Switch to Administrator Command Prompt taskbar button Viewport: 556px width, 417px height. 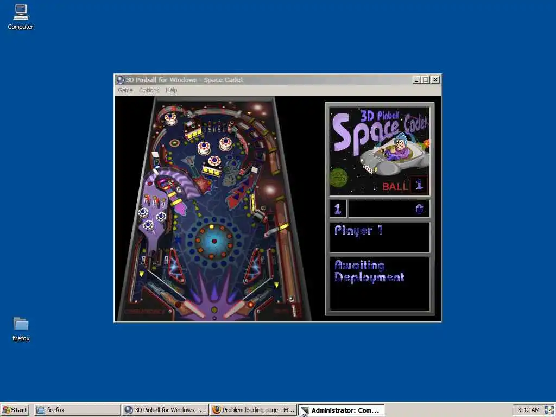[x=341, y=410]
